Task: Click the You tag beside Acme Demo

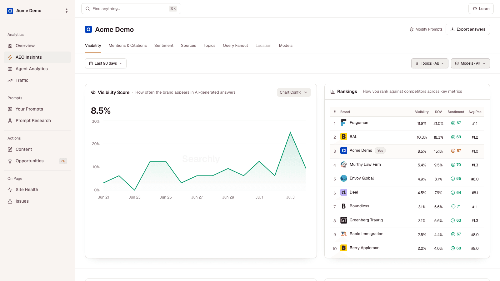Action: (380, 150)
